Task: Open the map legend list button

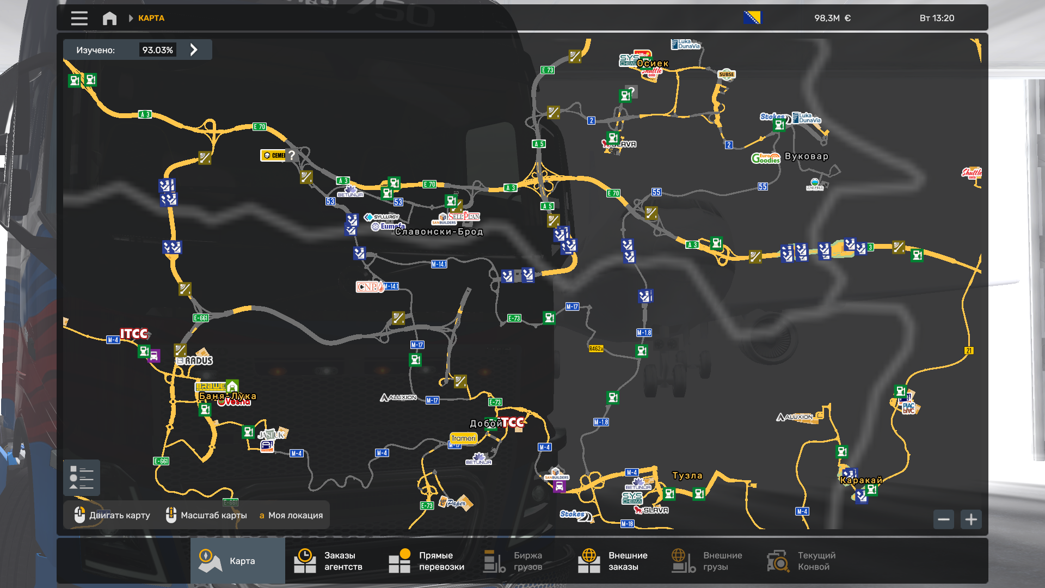Action: tap(81, 477)
